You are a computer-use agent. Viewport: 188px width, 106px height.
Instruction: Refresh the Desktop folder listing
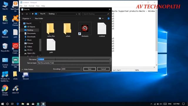coord(79,14)
